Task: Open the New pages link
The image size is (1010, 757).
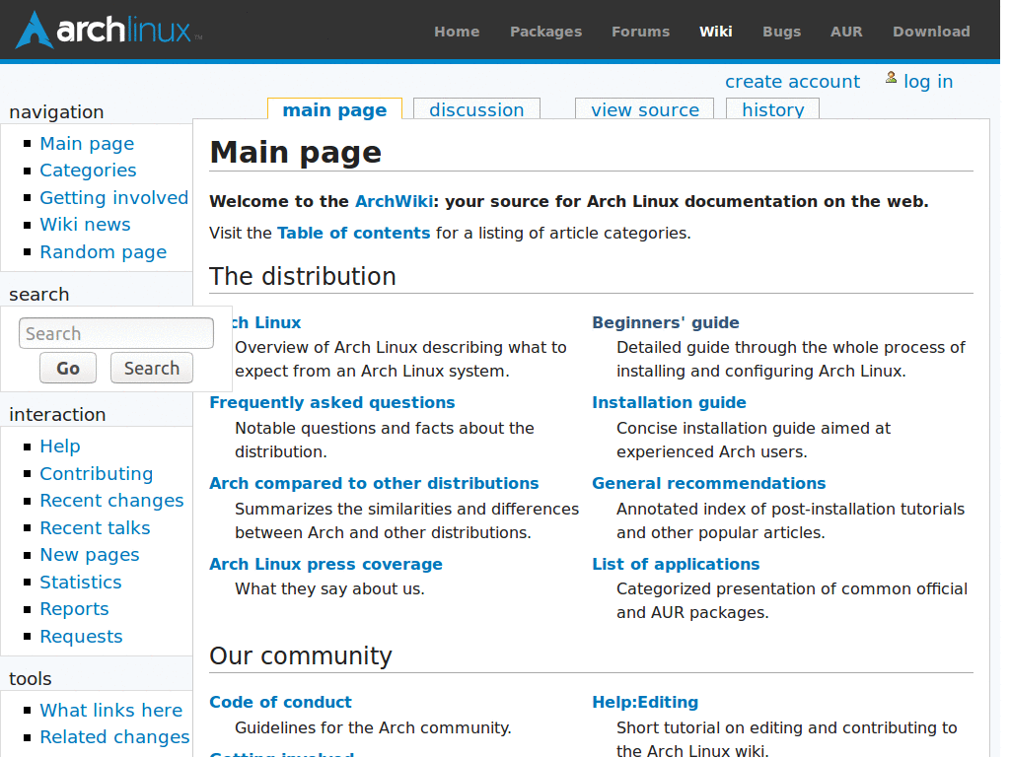Action: tap(90, 555)
